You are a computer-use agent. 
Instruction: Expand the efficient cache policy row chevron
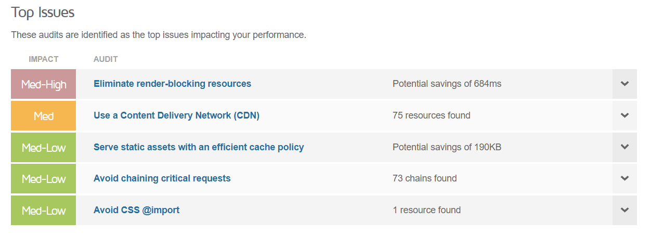[x=625, y=147]
